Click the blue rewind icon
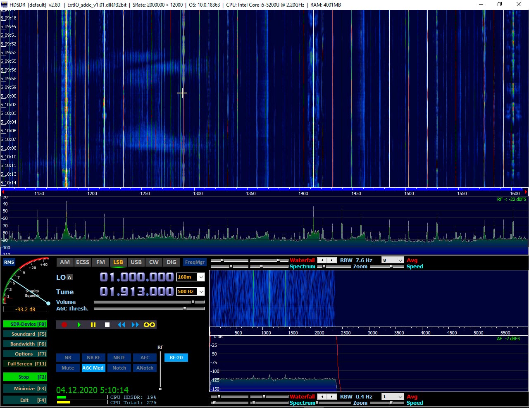The height and width of the screenshot is (408, 529). (121, 325)
